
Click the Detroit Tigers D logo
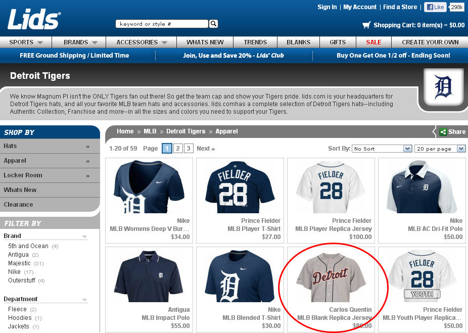pyautogui.click(x=443, y=87)
